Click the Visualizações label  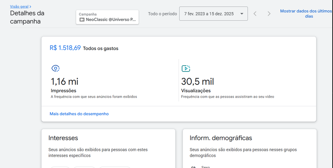pos(196,91)
